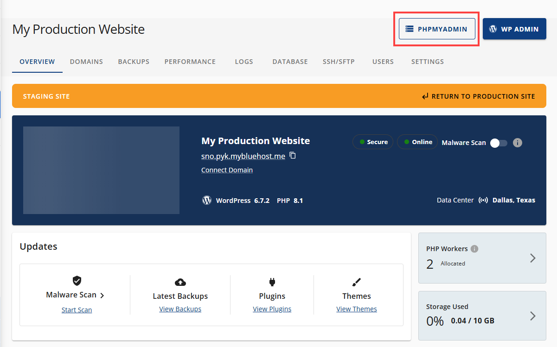The height and width of the screenshot is (347, 557).
Task: Click the Dallas, Texas location text
Action: (514, 201)
